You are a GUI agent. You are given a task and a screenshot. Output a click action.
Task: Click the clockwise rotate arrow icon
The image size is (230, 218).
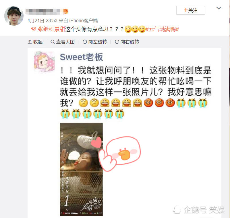[x=117, y=42]
